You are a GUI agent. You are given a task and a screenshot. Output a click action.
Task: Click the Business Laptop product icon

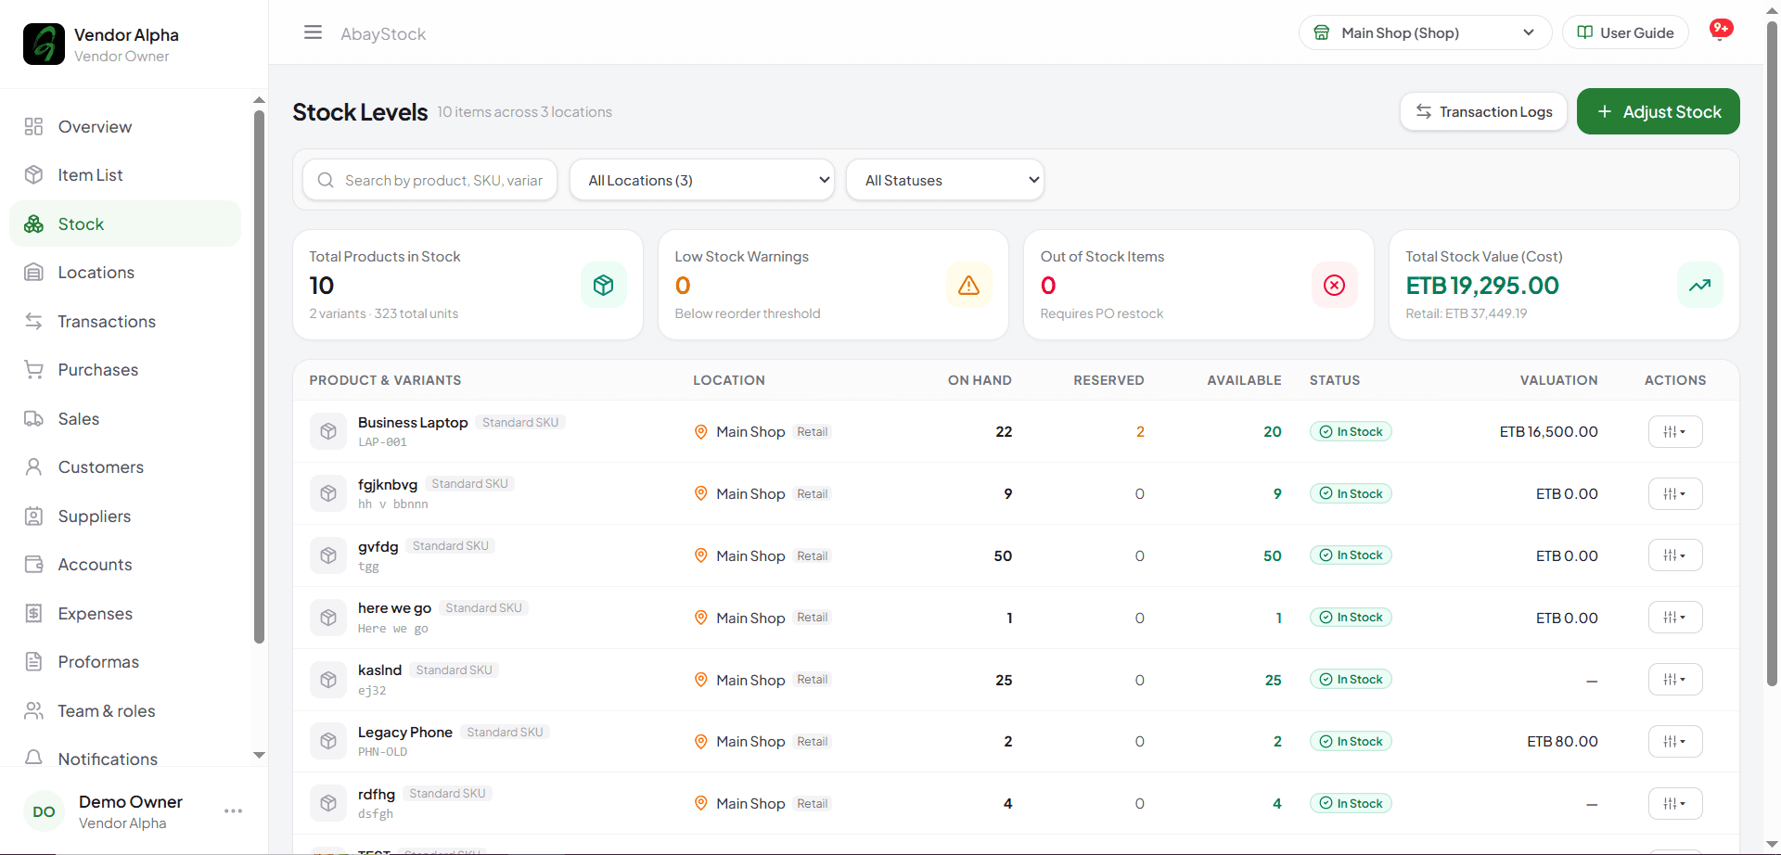(328, 431)
